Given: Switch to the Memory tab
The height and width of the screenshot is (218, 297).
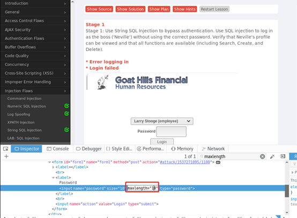Looking at the screenshot, I should (182, 149).
